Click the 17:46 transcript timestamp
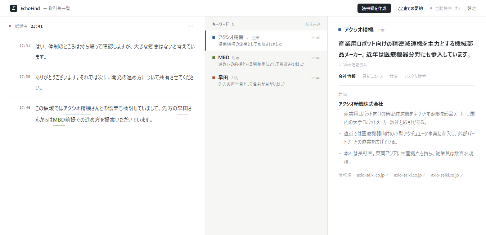This screenshot has width=486, height=235. pos(25,108)
